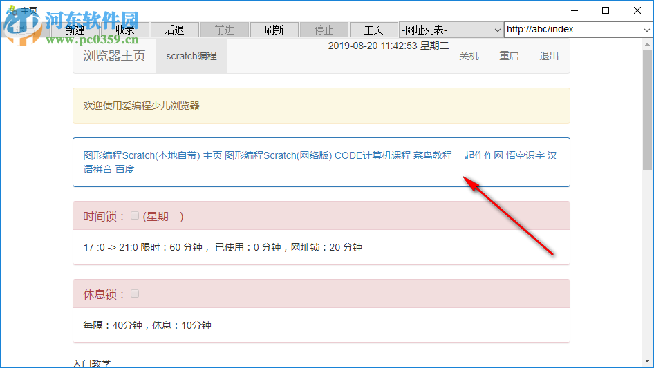
Task: Minimize the browser window
Action: click(x=574, y=10)
